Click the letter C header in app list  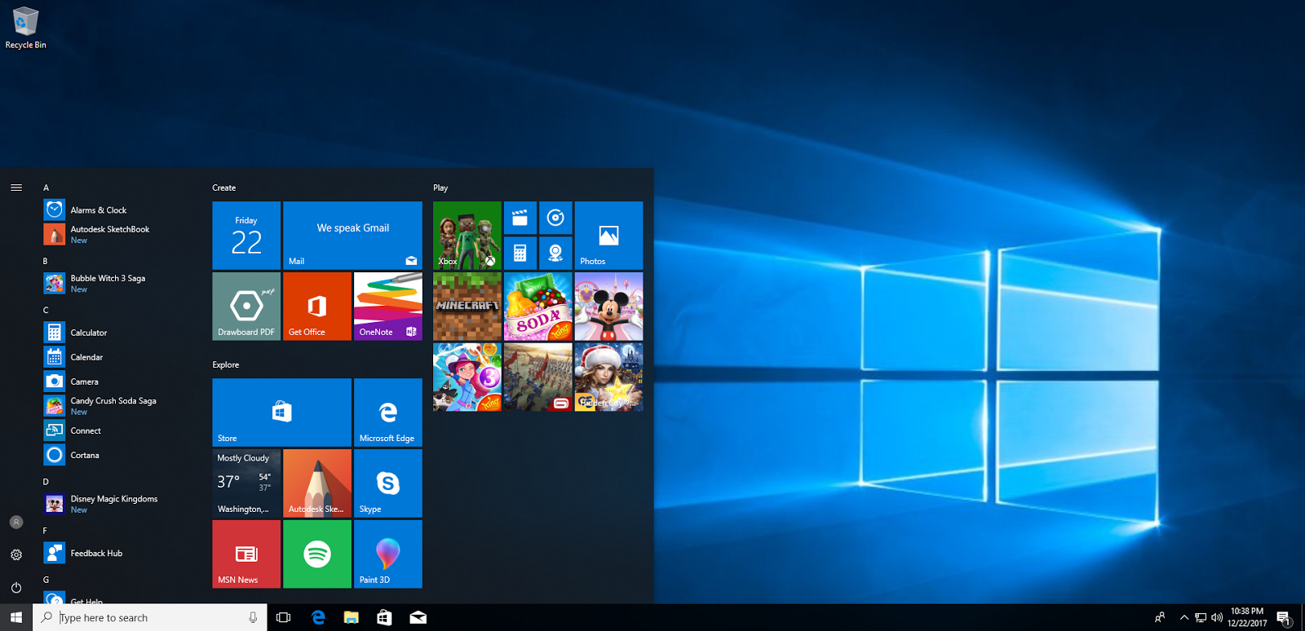(x=46, y=310)
